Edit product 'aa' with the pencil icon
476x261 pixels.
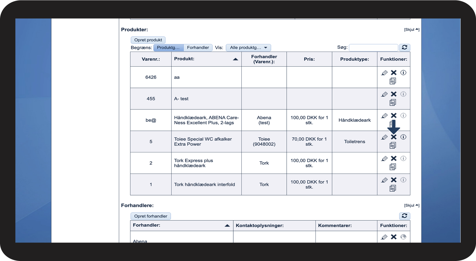(x=384, y=73)
